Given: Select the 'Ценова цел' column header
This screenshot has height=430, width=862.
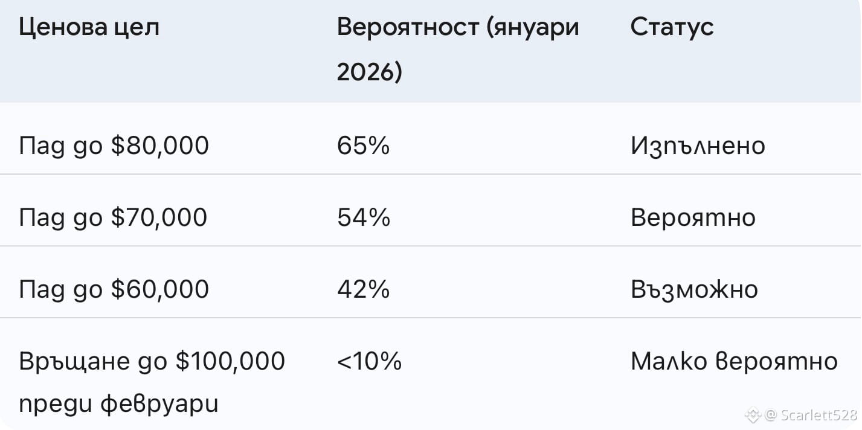Looking at the screenshot, I should coord(89,28).
